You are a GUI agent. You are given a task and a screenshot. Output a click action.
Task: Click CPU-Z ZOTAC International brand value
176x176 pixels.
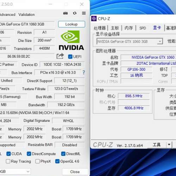tap(148, 63)
